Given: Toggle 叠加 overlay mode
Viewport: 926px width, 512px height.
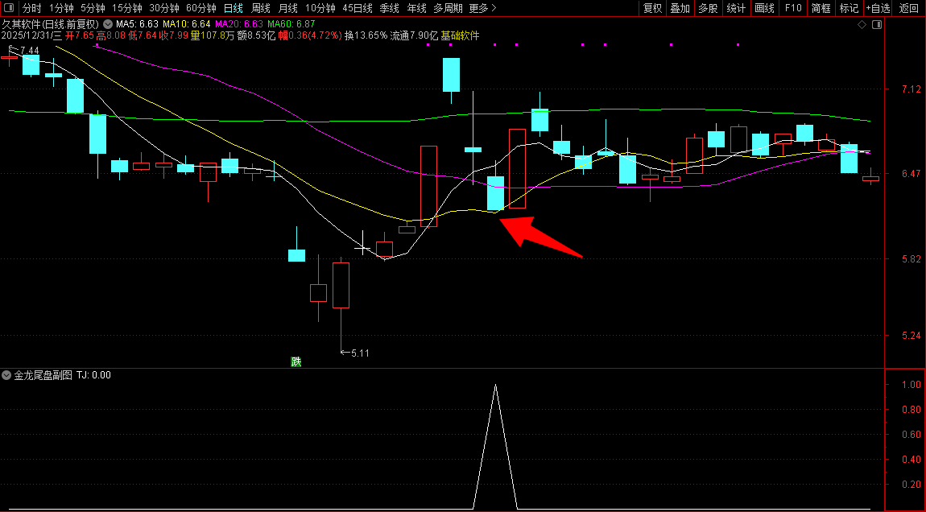Looking at the screenshot, I should point(680,8).
